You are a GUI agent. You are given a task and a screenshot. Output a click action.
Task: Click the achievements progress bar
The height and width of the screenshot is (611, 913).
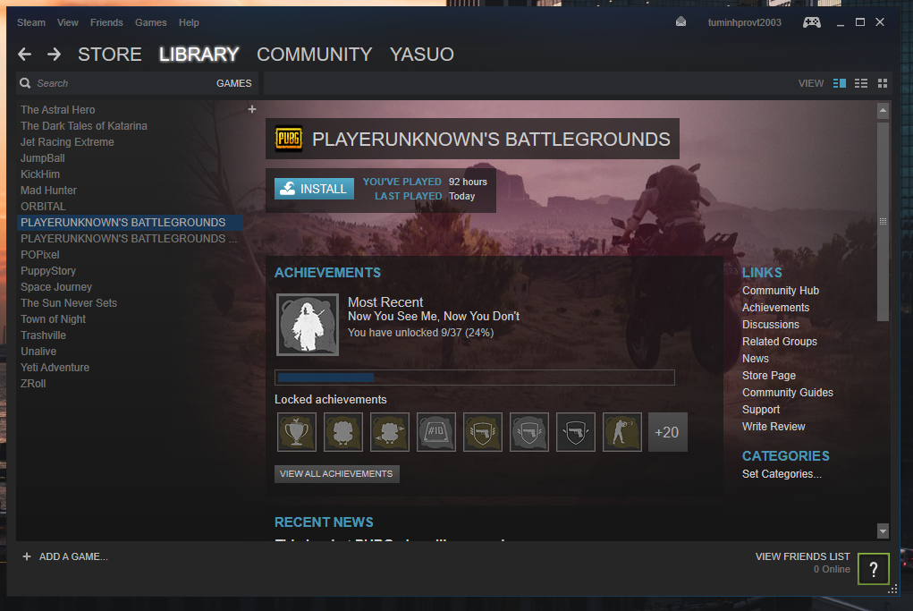point(475,378)
